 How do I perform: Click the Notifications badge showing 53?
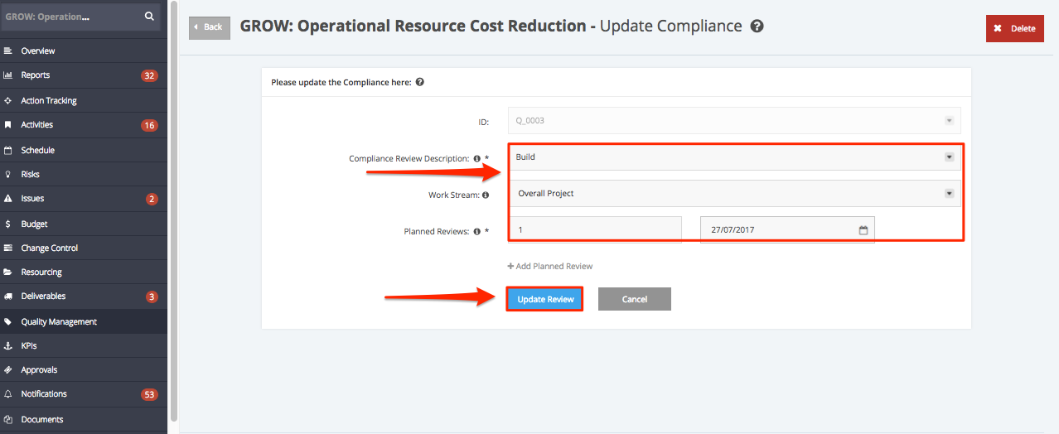pyautogui.click(x=149, y=394)
